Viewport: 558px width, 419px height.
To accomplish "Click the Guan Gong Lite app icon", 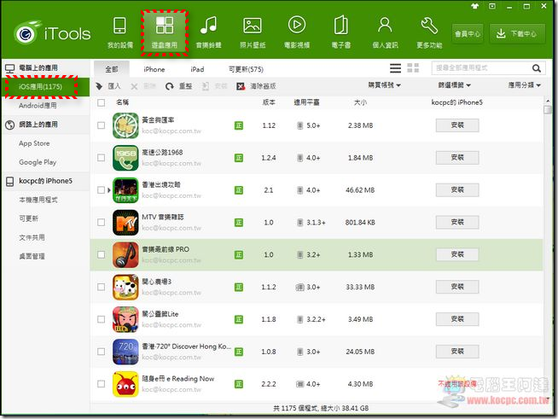I will 125,319.
